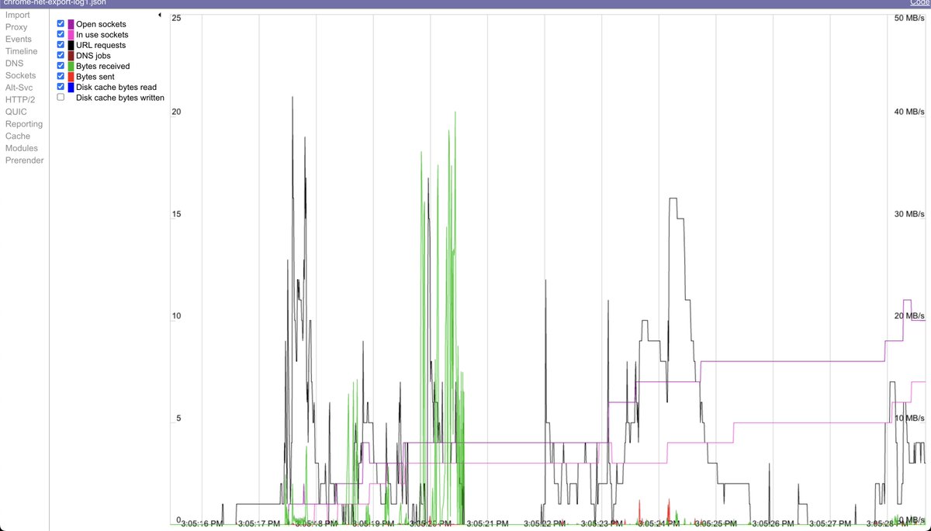Open the HTTP/2 tab
The width and height of the screenshot is (931, 531).
[x=20, y=99]
